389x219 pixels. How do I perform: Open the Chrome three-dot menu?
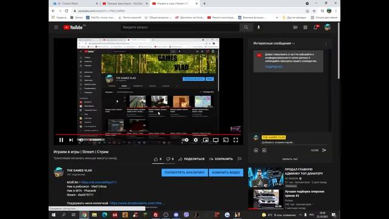coord(336,11)
